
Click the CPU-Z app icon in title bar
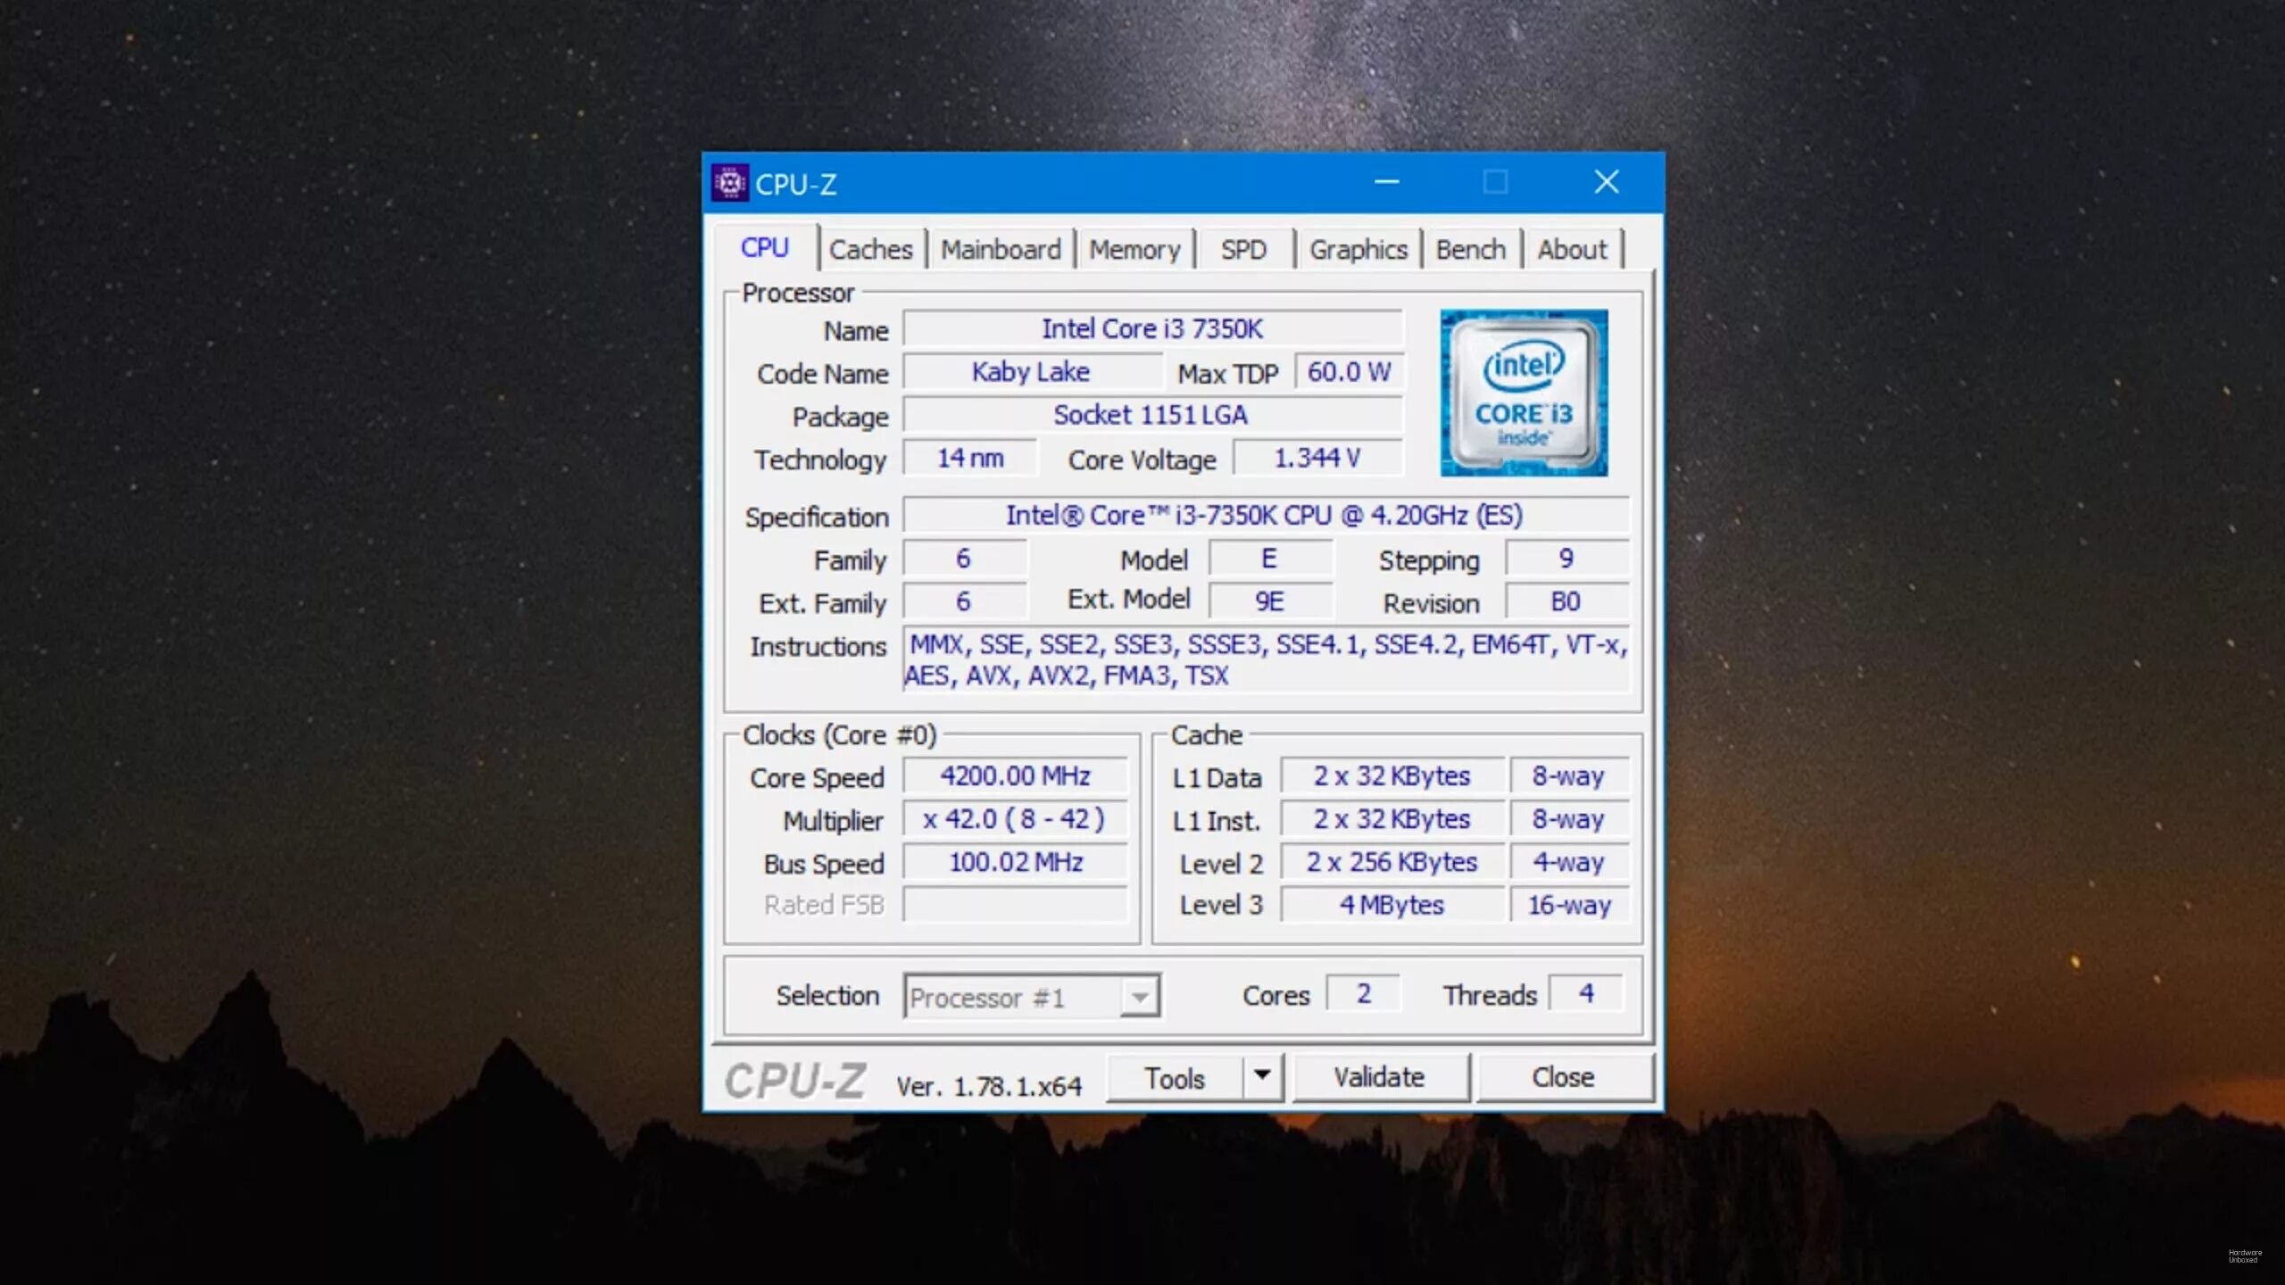tap(729, 183)
